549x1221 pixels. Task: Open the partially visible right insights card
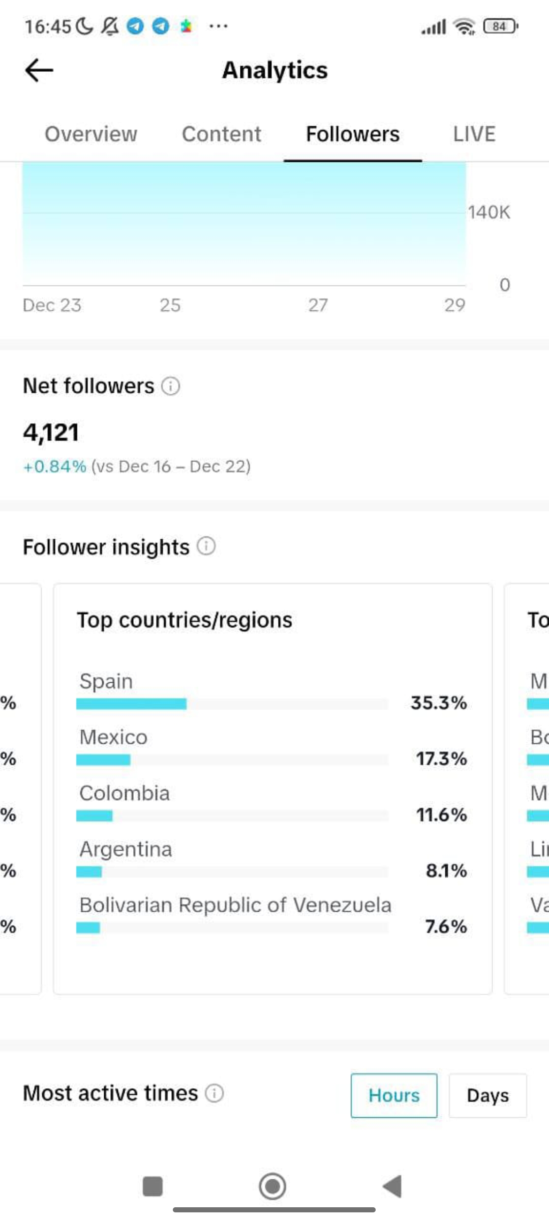coord(527,789)
